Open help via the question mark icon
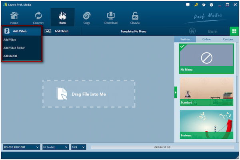The height and width of the screenshot is (160, 240). (x=211, y=4)
